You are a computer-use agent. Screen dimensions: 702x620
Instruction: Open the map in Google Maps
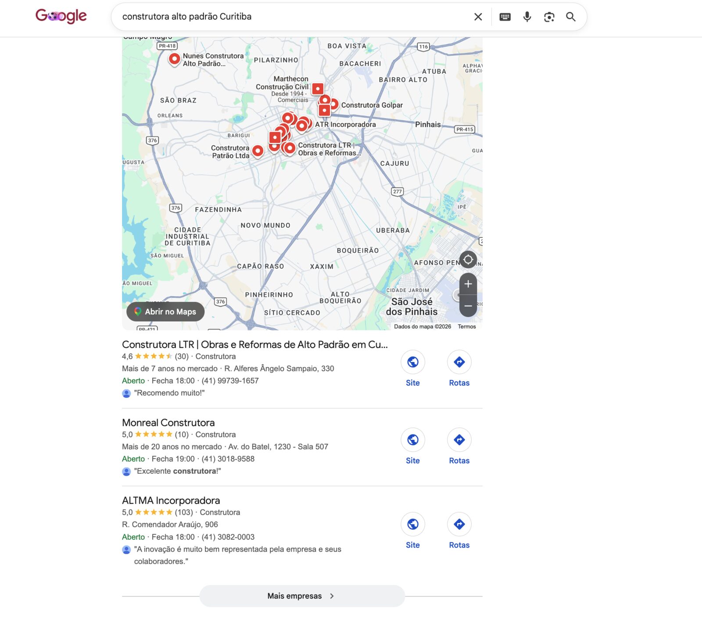(x=165, y=312)
